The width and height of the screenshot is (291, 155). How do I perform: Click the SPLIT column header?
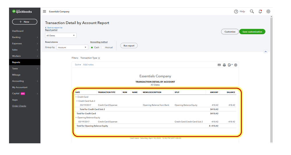pos(177,92)
